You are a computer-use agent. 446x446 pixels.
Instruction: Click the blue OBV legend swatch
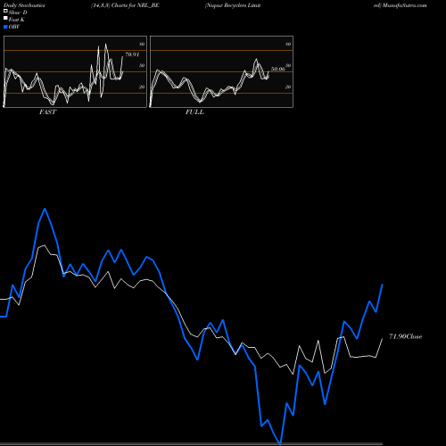[x=5, y=27]
